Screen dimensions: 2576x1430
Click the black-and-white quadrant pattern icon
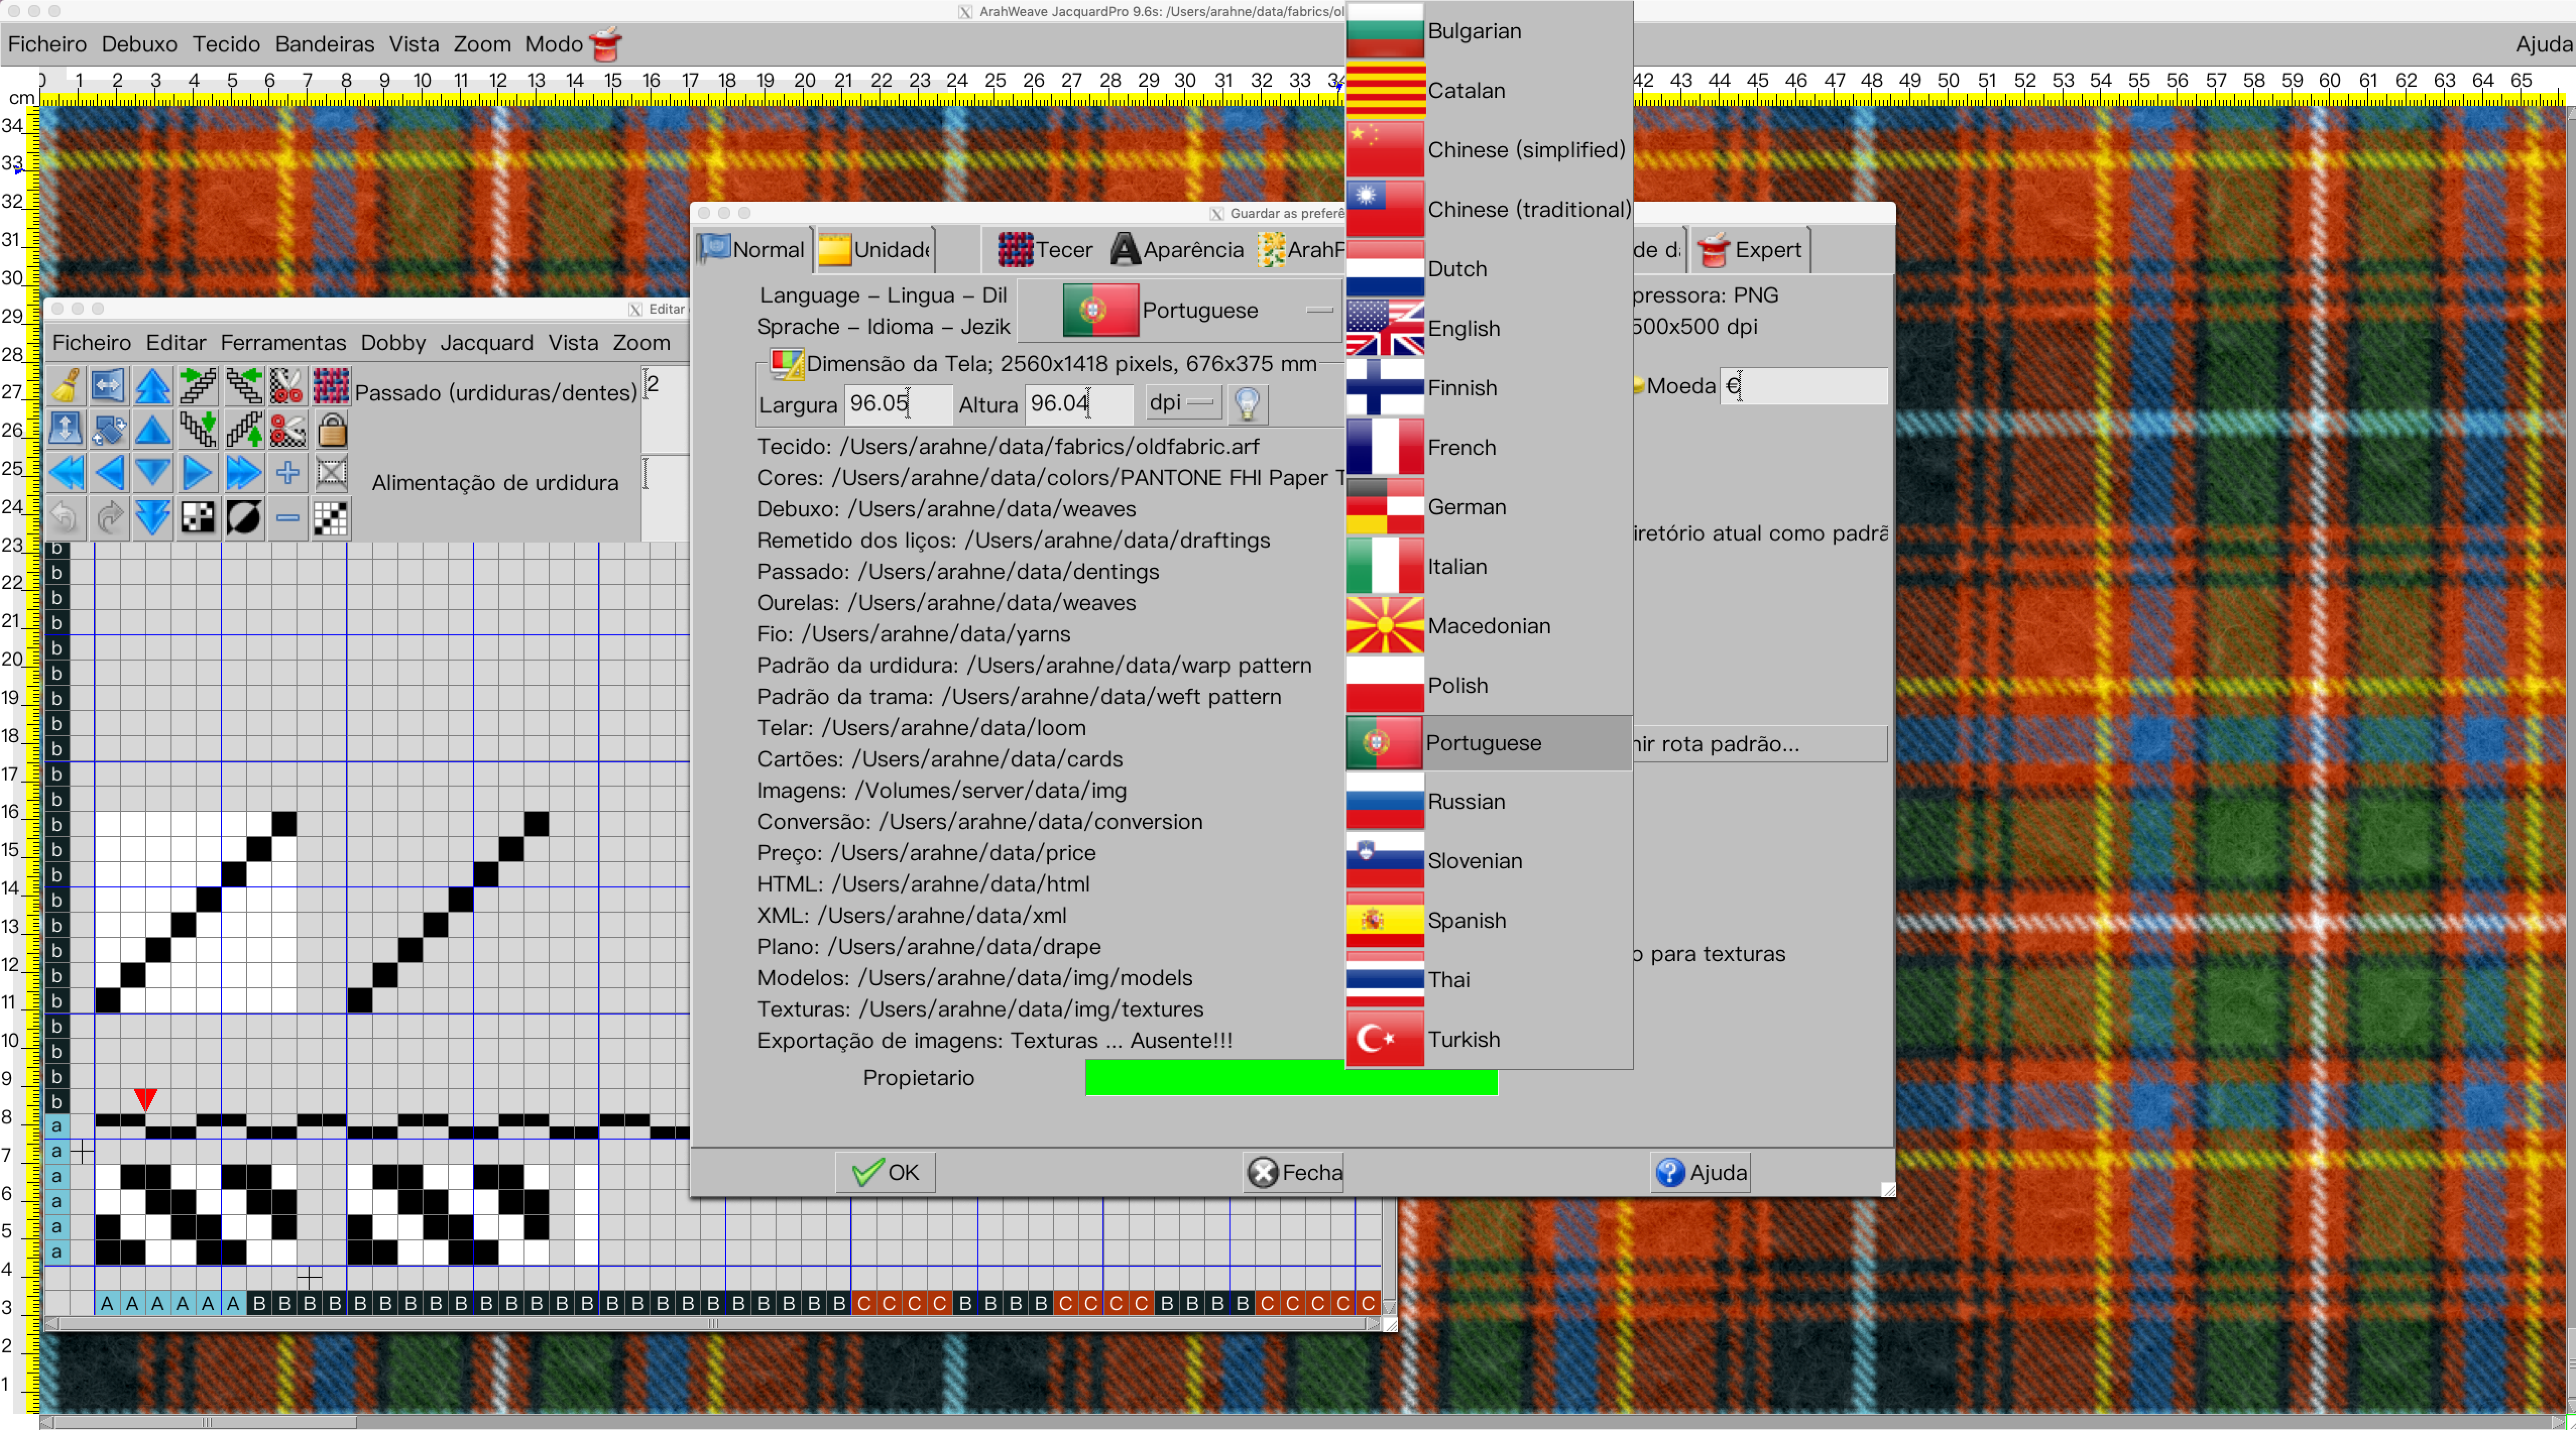[198, 517]
